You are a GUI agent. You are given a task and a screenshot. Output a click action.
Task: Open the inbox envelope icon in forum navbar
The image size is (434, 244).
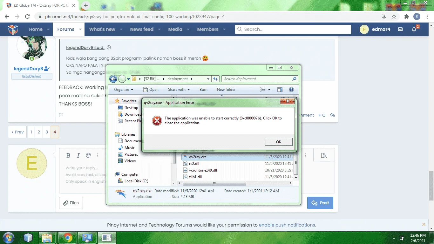400,29
